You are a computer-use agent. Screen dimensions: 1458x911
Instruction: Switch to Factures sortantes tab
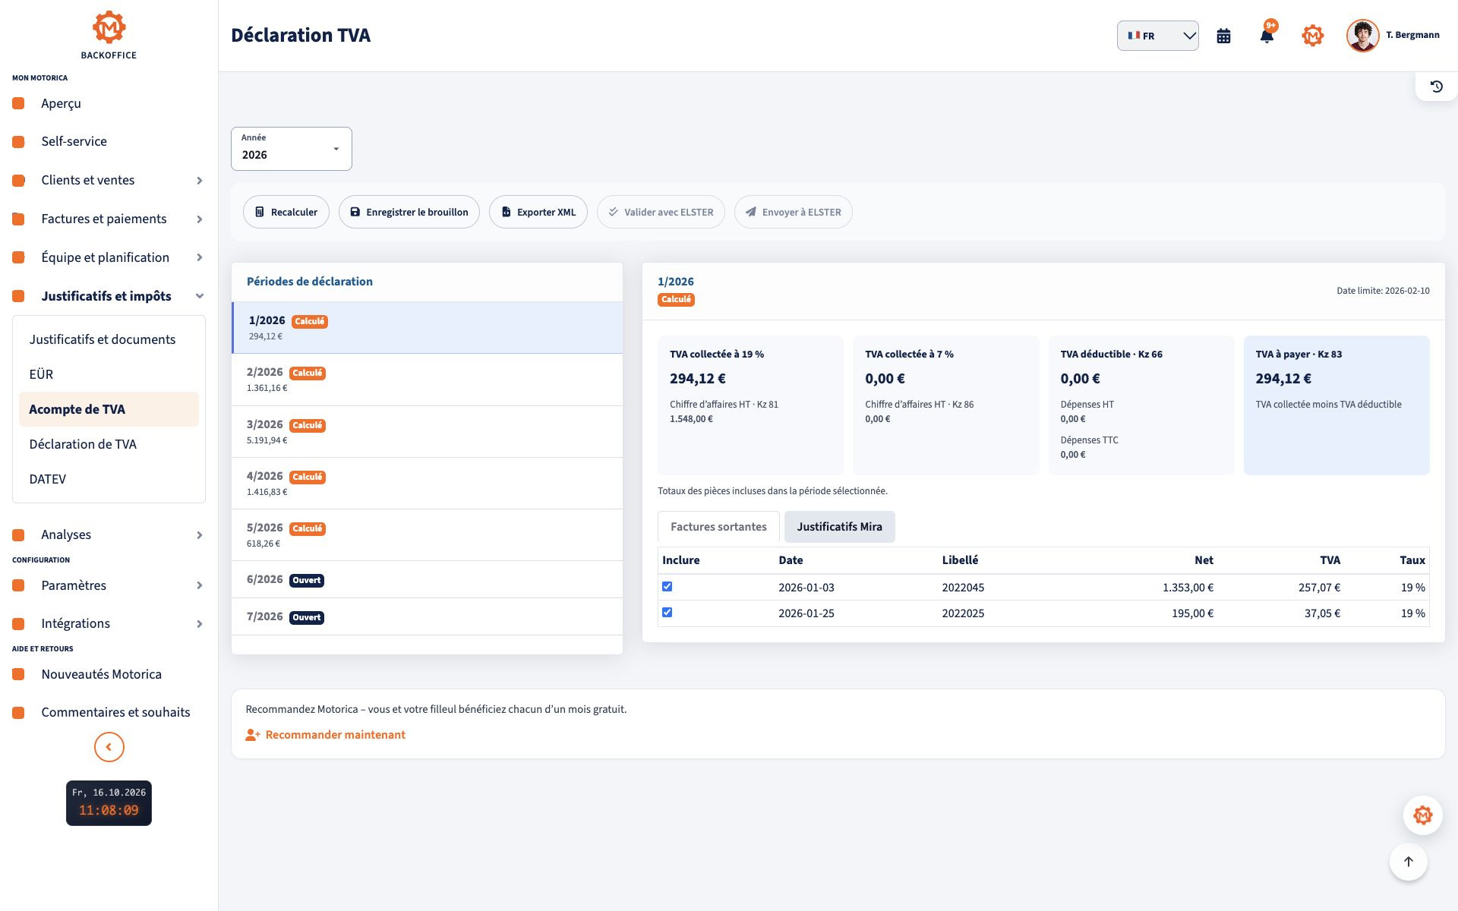pos(718,527)
